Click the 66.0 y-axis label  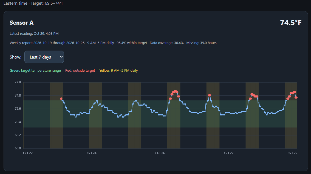pos(18,148)
